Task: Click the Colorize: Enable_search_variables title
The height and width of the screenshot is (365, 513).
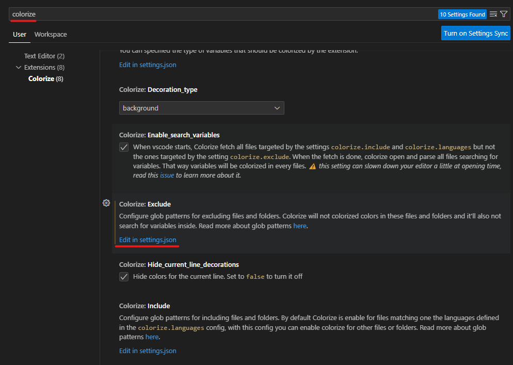Action: tap(169, 135)
